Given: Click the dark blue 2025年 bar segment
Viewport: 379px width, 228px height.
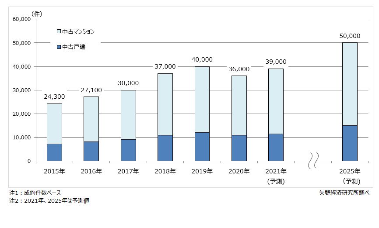Looking at the screenshot, I should click(349, 143).
